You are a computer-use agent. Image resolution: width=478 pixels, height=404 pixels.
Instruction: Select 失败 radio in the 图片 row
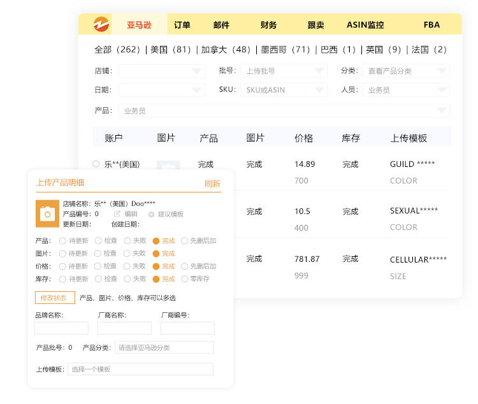click(127, 254)
